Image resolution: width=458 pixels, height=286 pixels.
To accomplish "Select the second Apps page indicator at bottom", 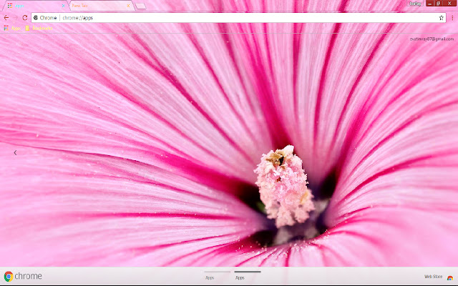I will click(x=248, y=275).
